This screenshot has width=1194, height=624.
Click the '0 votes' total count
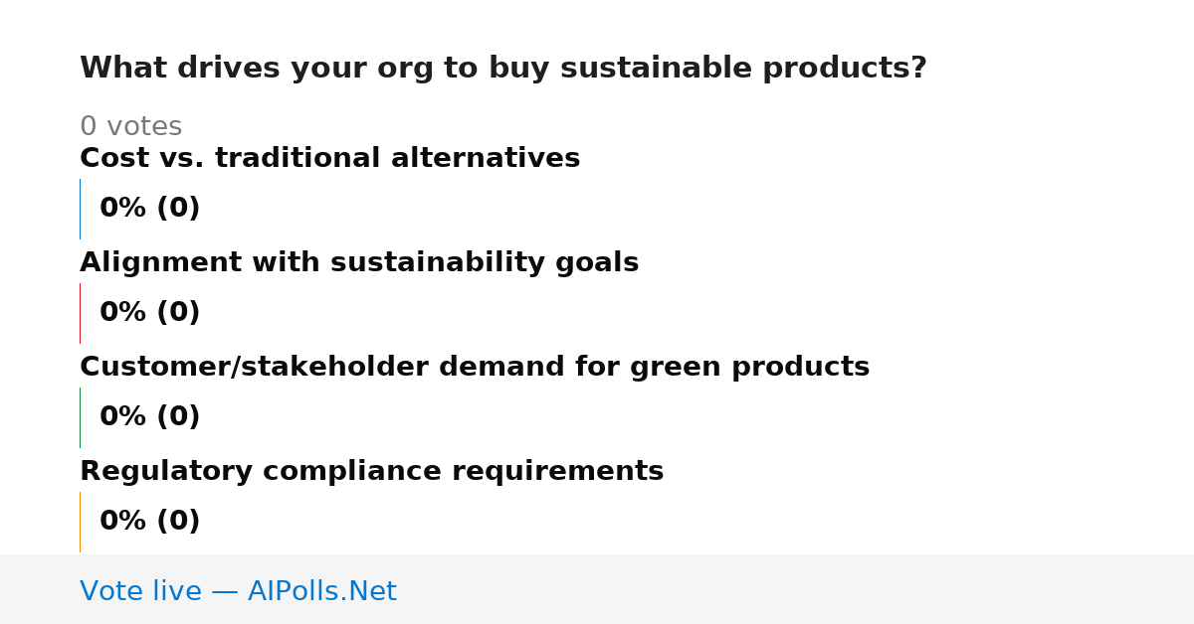click(x=130, y=126)
